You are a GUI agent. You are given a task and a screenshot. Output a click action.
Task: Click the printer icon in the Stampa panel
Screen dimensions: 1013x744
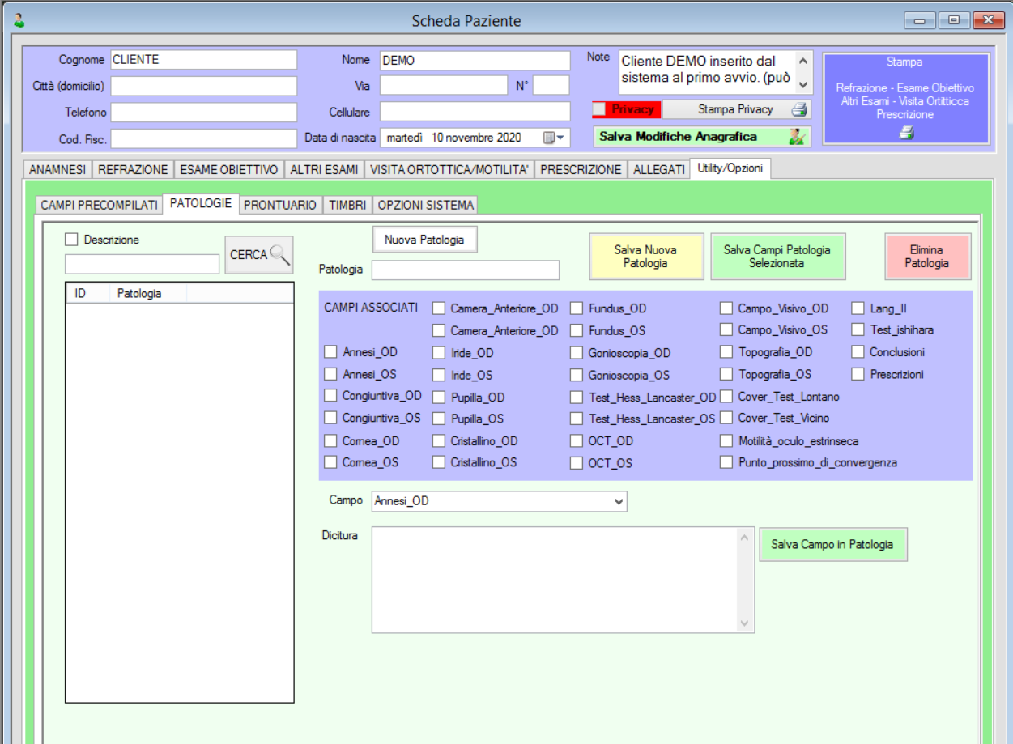pyautogui.click(x=906, y=134)
